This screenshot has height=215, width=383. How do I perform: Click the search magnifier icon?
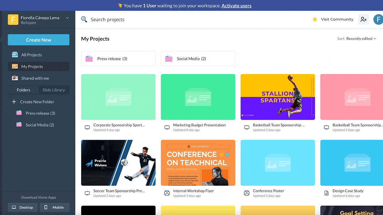click(x=84, y=19)
